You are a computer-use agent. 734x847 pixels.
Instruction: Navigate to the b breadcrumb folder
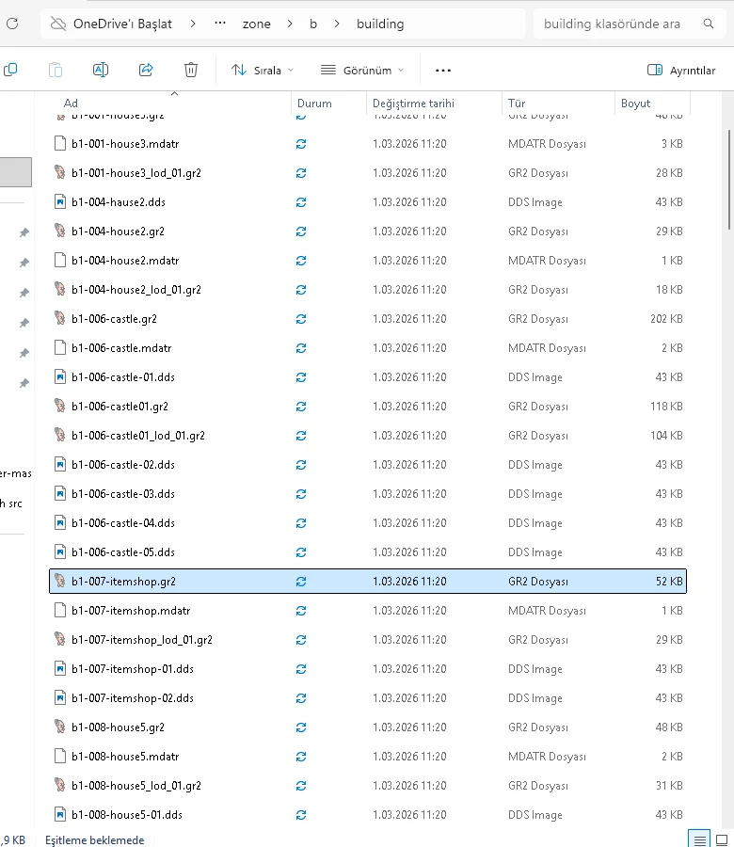[313, 24]
